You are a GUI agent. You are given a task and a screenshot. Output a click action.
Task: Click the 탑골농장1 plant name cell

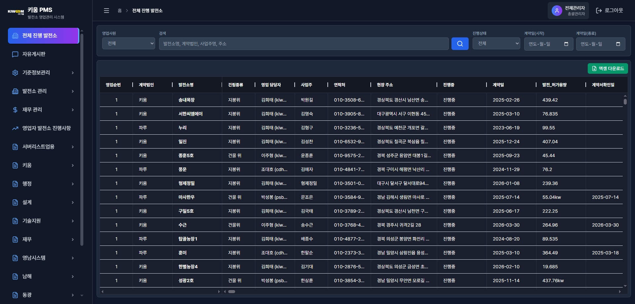click(188, 239)
